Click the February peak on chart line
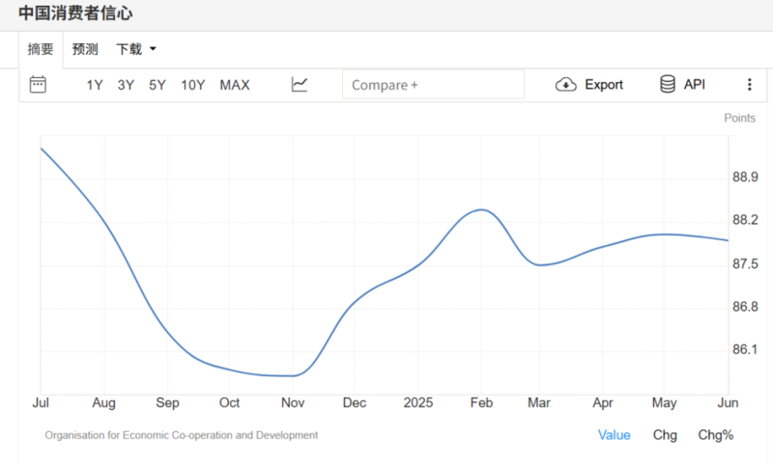The width and height of the screenshot is (773, 464). (480, 209)
